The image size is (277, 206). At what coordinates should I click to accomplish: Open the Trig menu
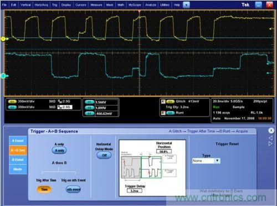[55, 5]
